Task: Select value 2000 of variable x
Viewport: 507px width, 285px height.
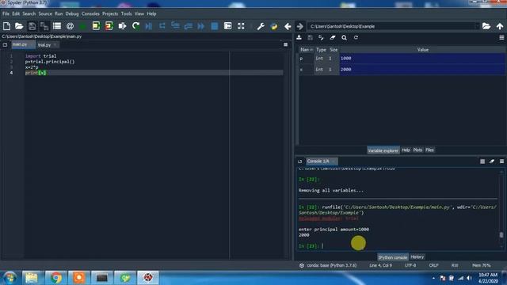Action: coord(422,70)
